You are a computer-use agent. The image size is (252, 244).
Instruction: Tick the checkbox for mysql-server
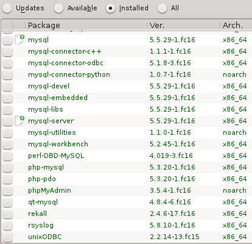(8, 121)
